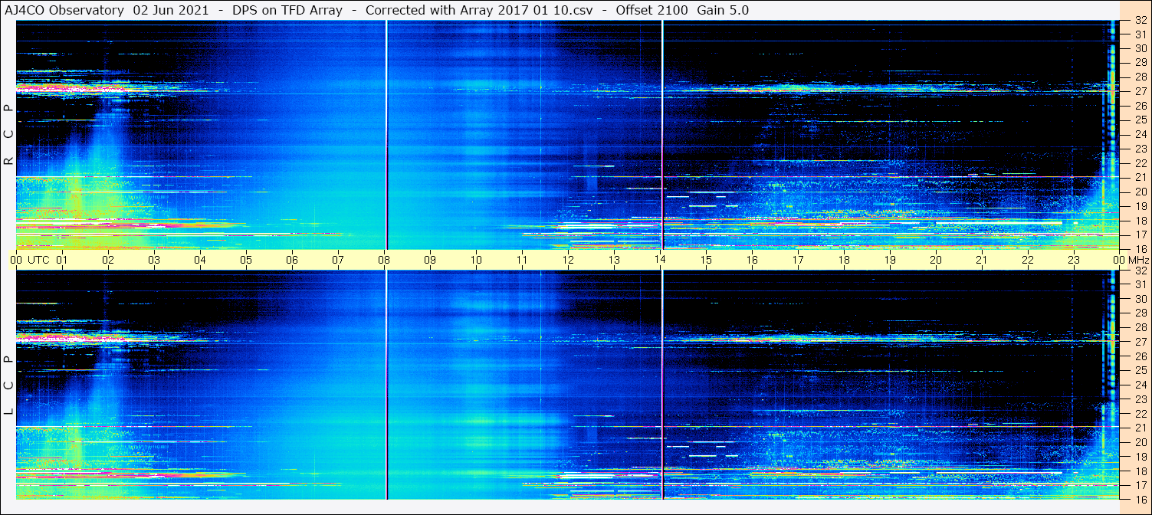Click the 08 UTC hour label
The height and width of the screenshot is (515, 1152).
(x=384, y=260)
